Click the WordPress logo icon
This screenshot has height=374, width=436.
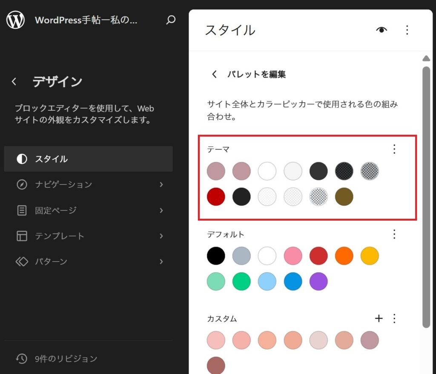[16, 20]
